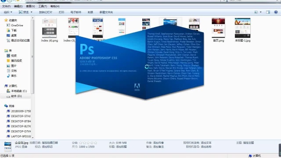Click 添加名称 camera model field

tap(206, 147)
